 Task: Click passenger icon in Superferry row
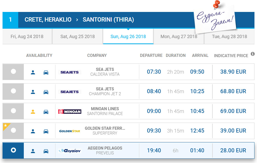coord(33,131)
